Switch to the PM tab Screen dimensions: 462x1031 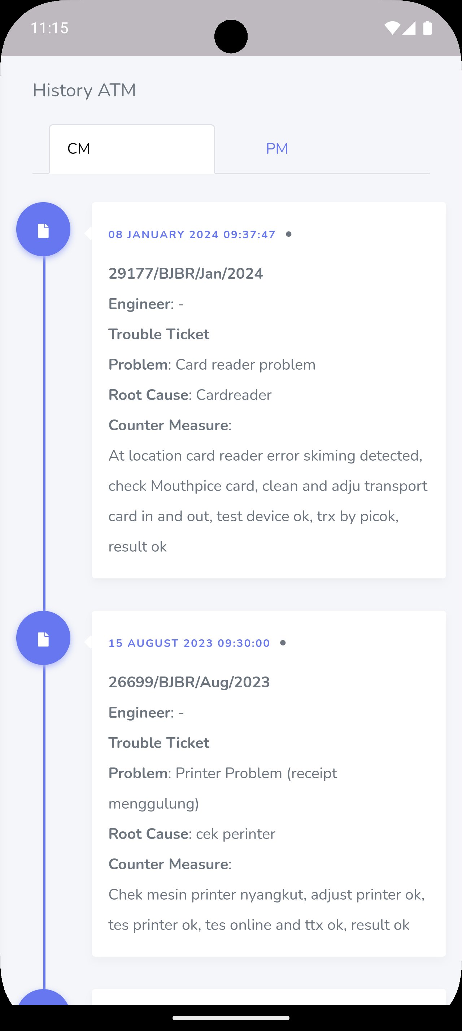pyautogui.click(x=277, y=149)
